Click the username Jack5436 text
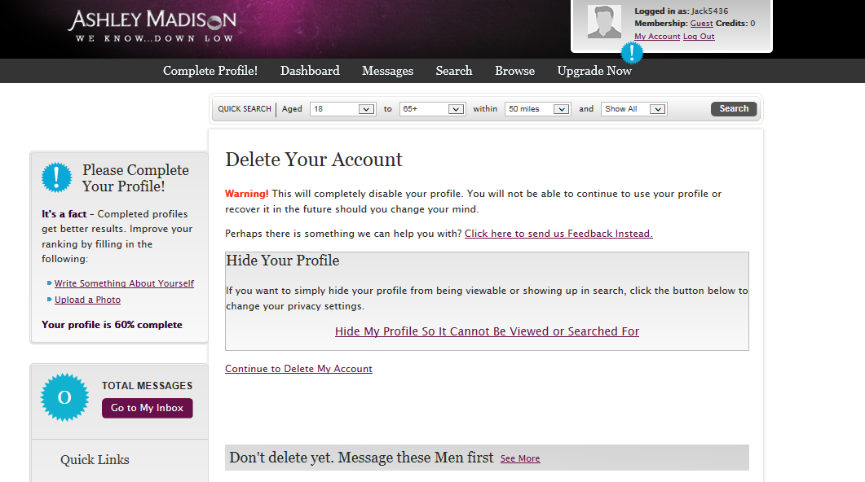This screenshot has height=482, width=865. (709, 11)
